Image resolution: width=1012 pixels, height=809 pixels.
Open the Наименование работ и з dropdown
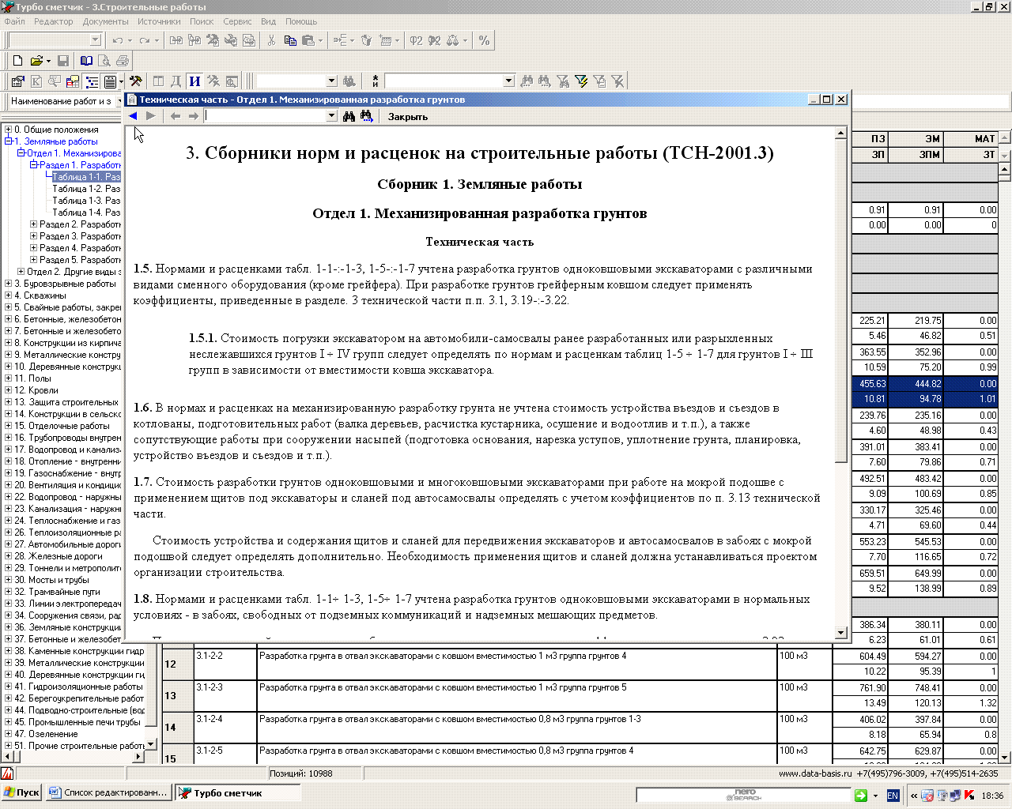(120, 101)
